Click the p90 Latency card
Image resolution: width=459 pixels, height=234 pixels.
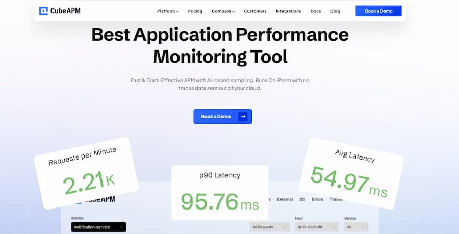click(x=220, y=193)
